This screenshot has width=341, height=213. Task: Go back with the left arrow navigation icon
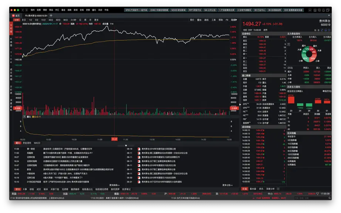(23, 10)
